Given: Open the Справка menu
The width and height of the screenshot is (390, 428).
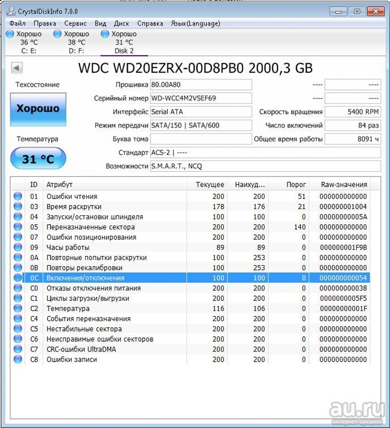Looking at the screenshot, I should (150, 23).
